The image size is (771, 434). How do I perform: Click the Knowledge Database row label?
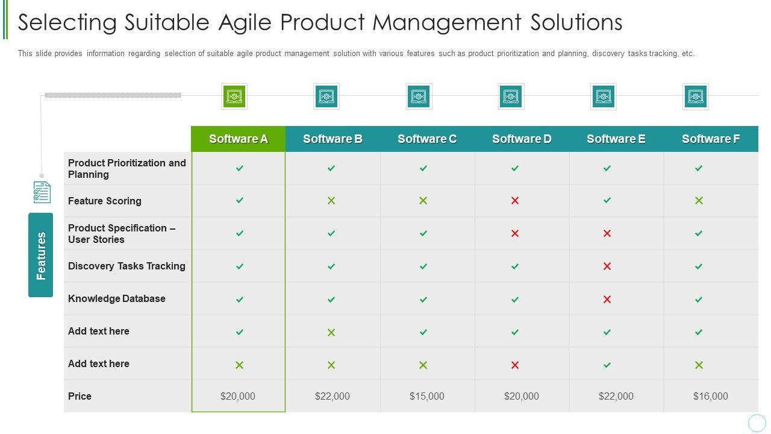click(x=116, y=298)
